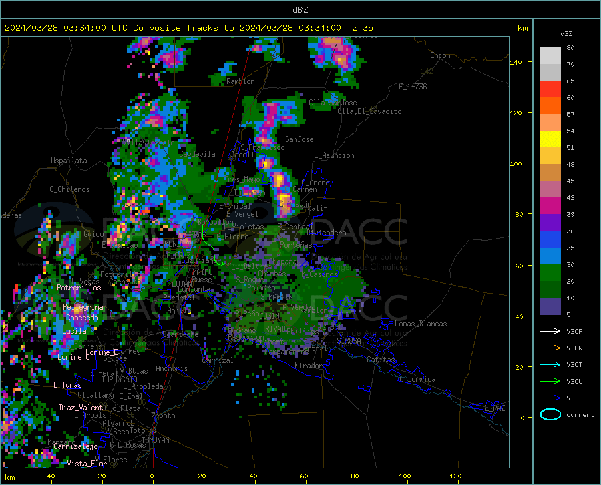Click the 100 tick on the vertical km axis

point(516,164)
